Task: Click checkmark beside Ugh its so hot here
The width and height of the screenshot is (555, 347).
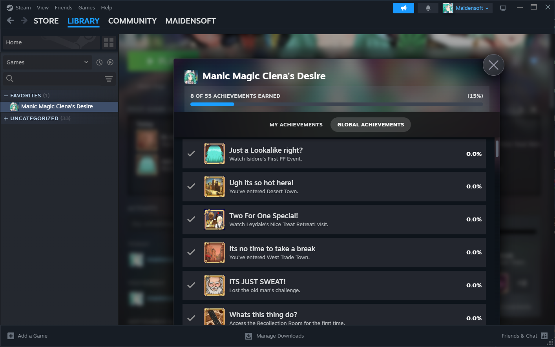Action: (x=191, y=186)
